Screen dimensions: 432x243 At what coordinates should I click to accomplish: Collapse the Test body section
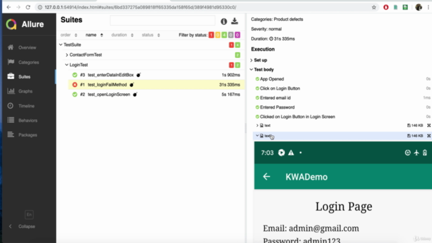[262, 70]
